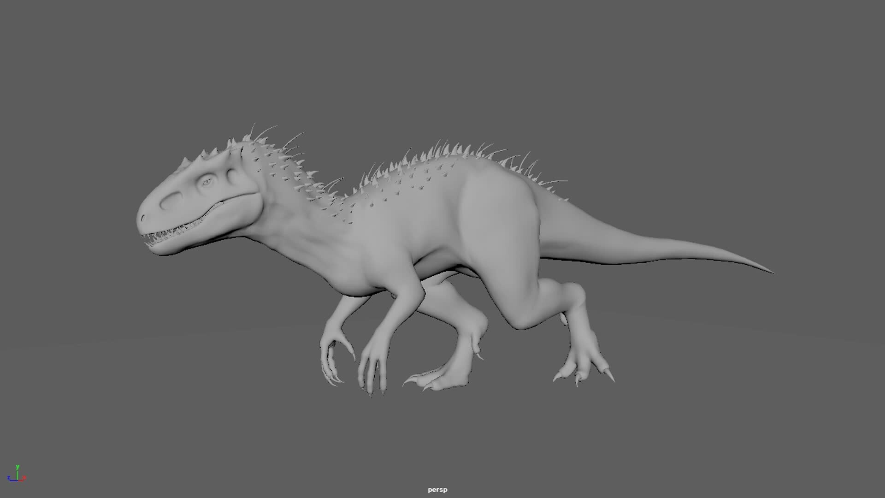Viewport: 885px width, 498px height.
Task: Click the origin point of the axis gizmo
Action: (x=17, y=480)
